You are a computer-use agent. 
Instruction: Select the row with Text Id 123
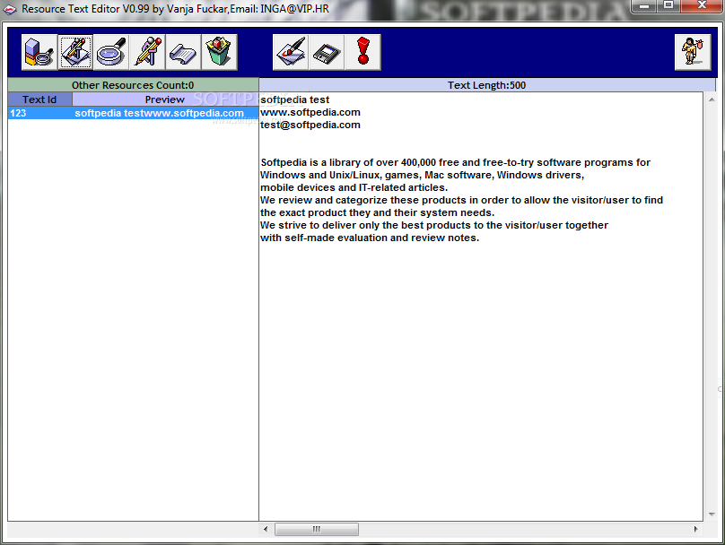tap(133, 113)
